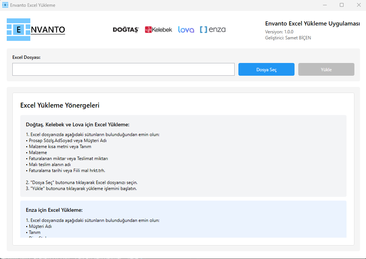
Task: Maximize the Envanto Excel Yükleme window
Action: (x=341, y=5)
